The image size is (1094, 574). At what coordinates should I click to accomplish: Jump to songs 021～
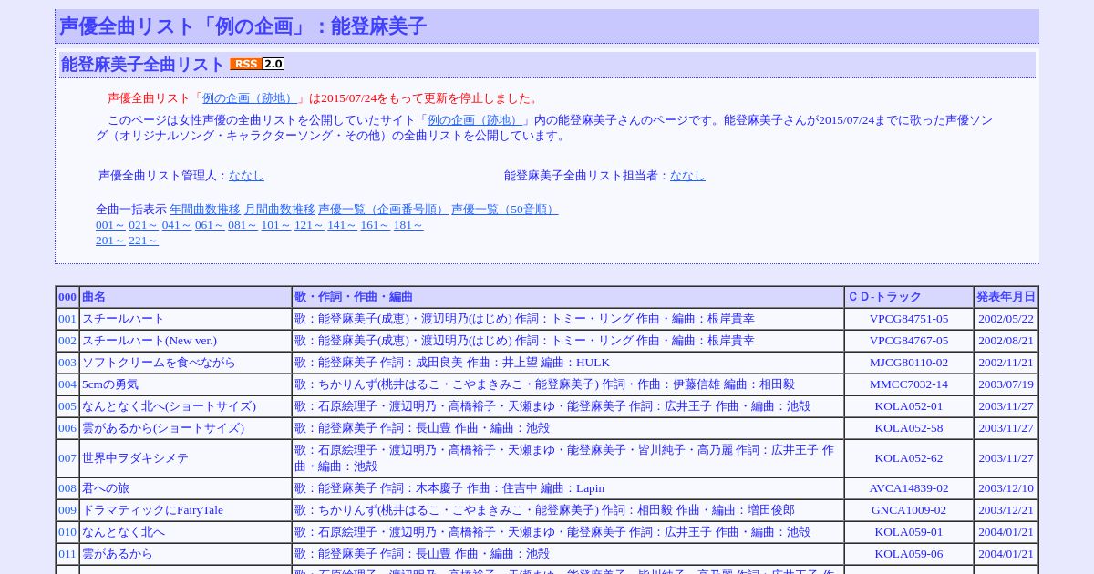[143, 225]
